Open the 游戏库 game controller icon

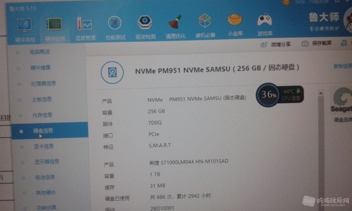[x=264, y=20]
